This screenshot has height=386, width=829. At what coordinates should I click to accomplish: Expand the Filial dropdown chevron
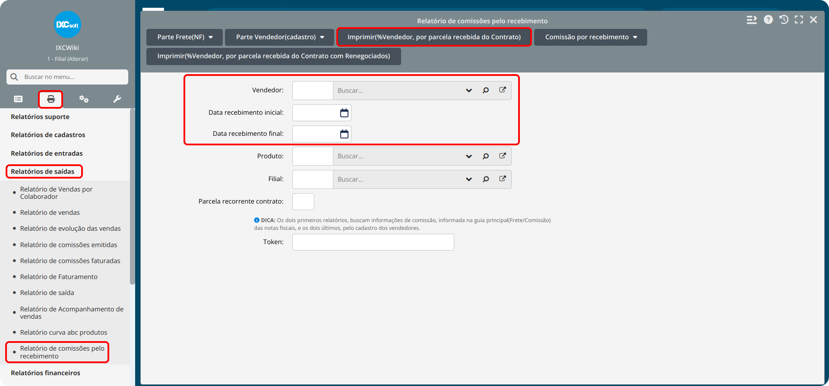click(x=469, y=179)
